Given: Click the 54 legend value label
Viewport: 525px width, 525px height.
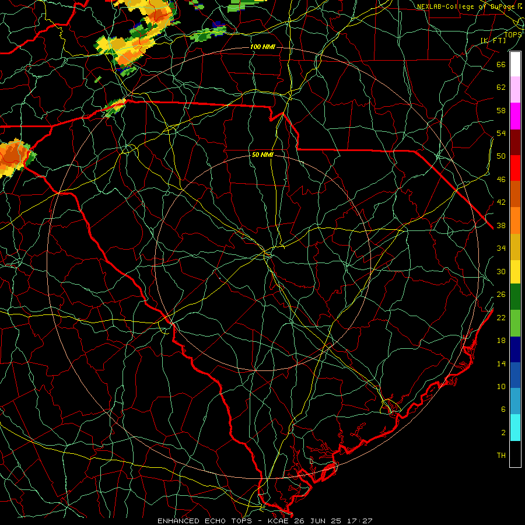Looking at the screenshot, I should pos(501,133).
